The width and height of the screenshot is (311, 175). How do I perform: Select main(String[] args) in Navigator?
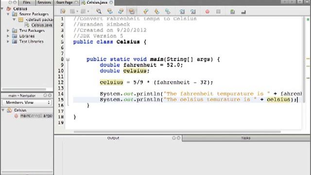pyautogui.click(x=36, y=116)
